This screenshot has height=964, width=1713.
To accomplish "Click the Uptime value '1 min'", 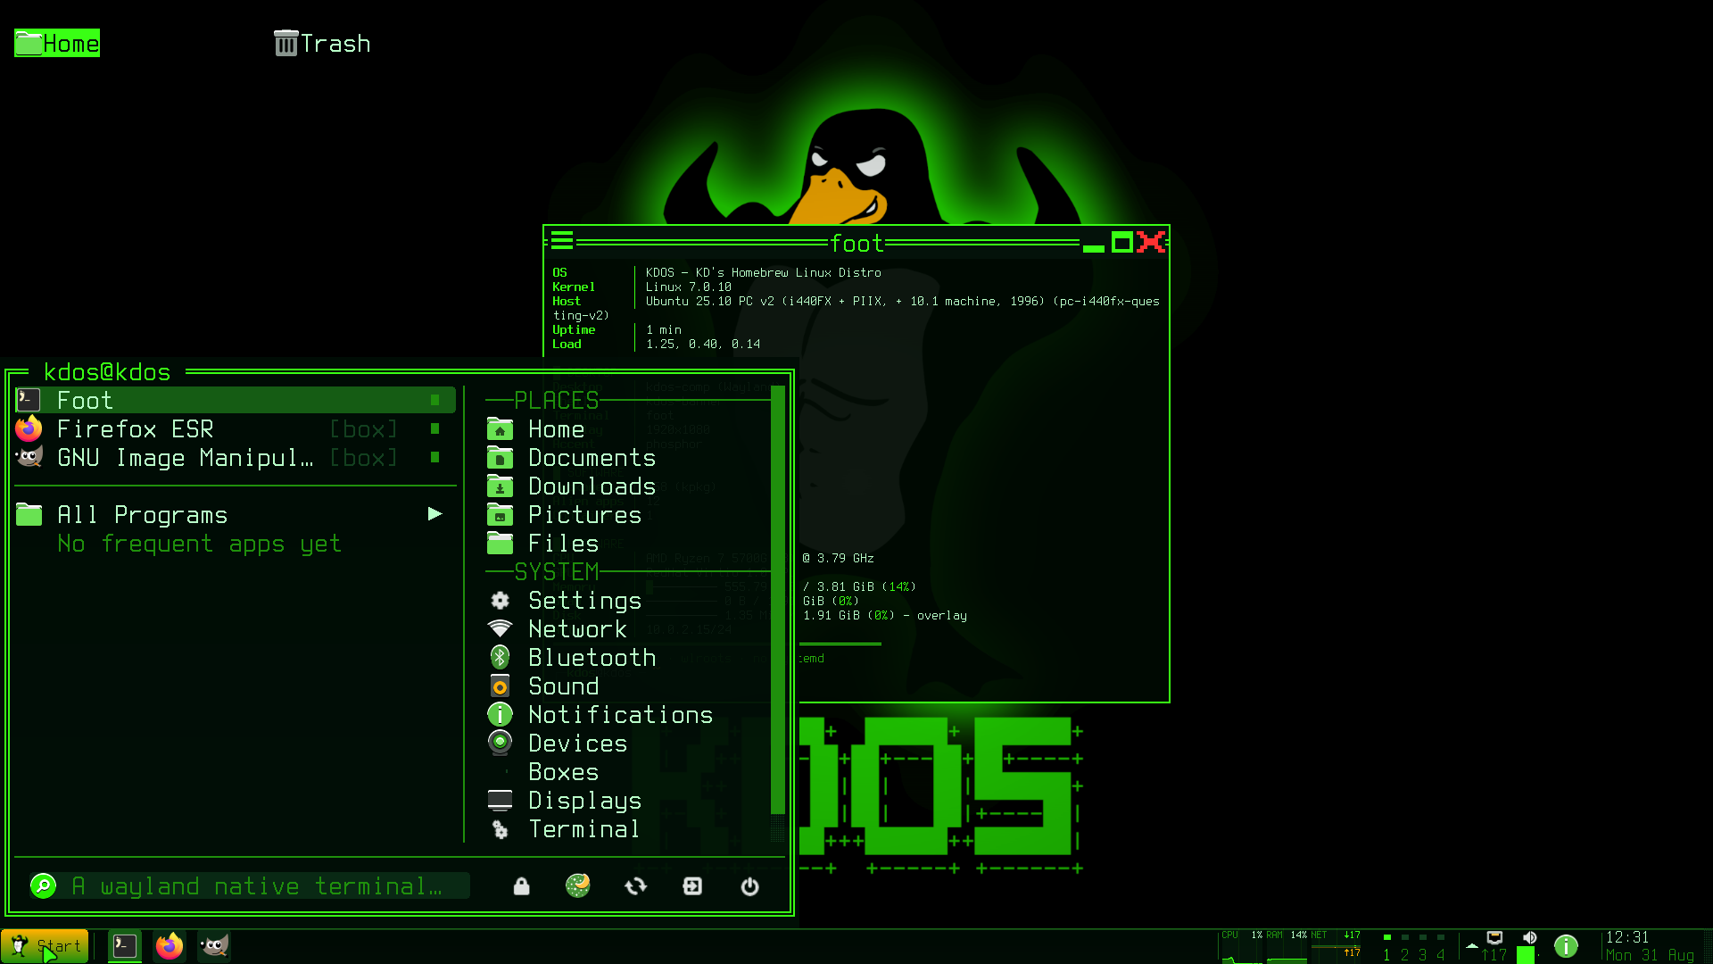I will pyautogui.click(x=663, y=329).
